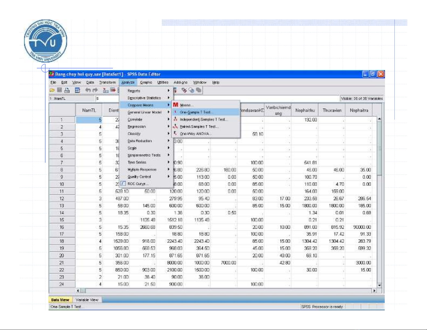Select row 12 header

coord(62,199)
